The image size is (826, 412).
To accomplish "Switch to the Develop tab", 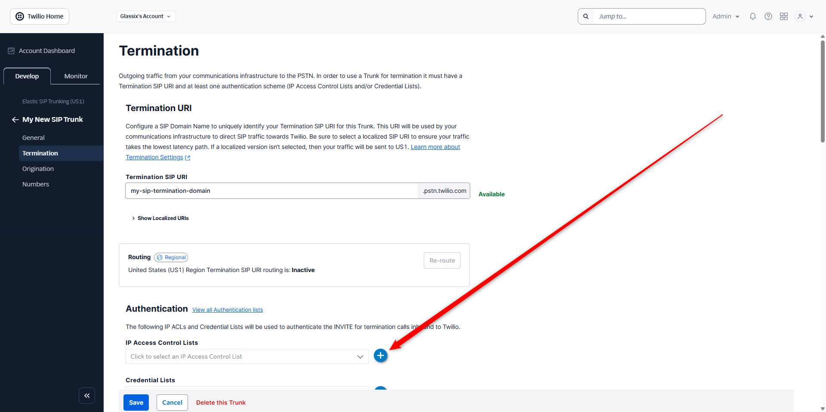I will coord(27,76).
